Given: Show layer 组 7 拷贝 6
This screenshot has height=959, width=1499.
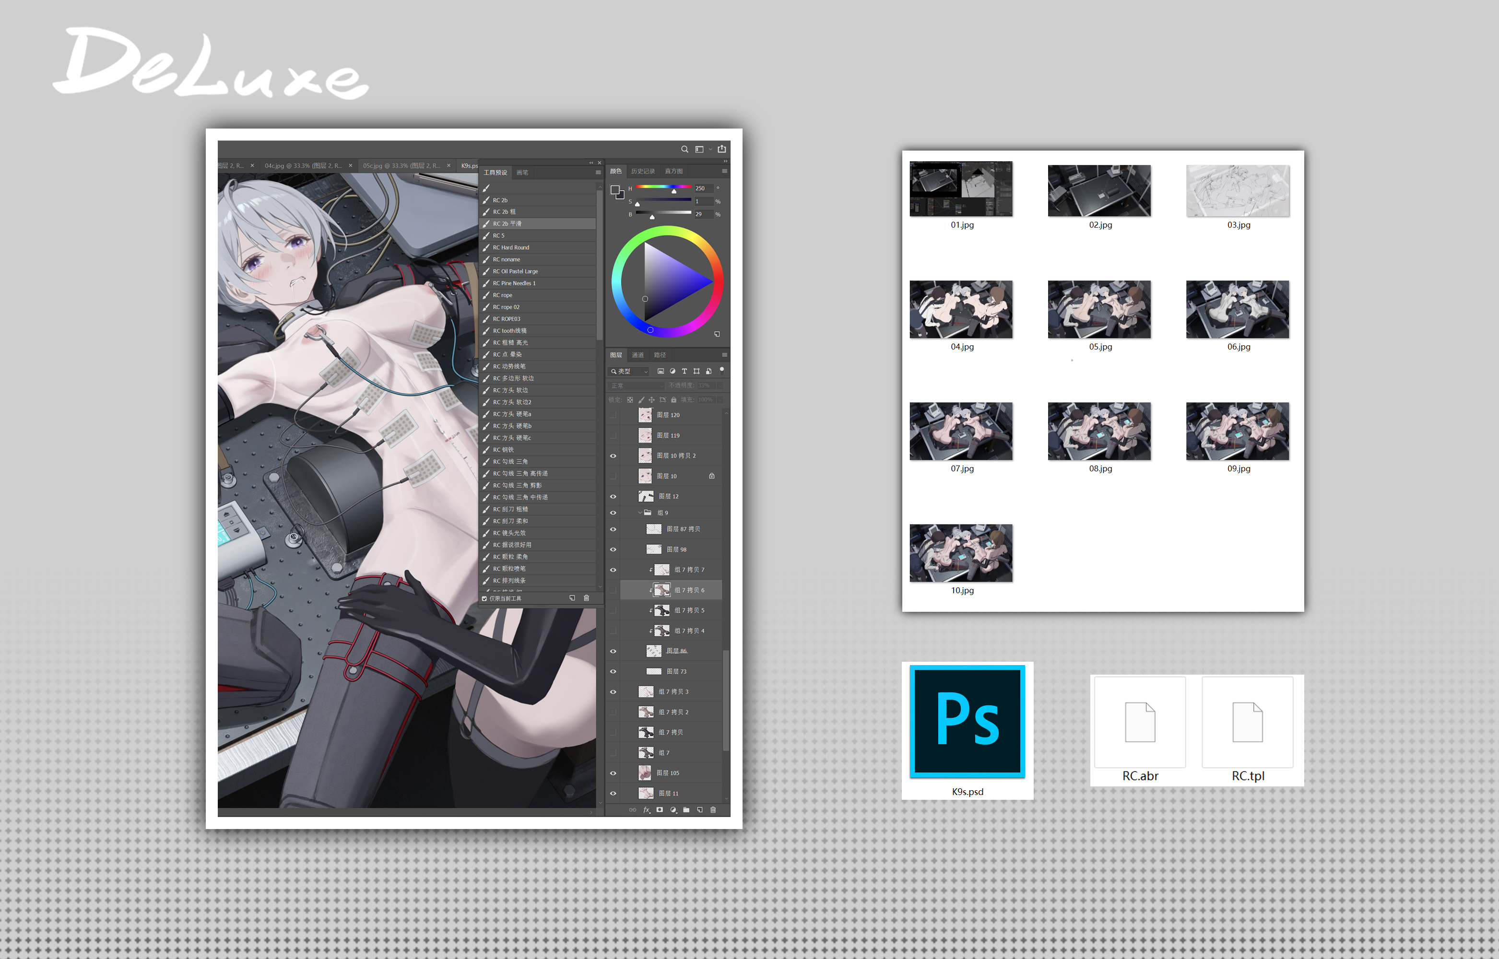Looking at the screenshot, I should [614, 590].
